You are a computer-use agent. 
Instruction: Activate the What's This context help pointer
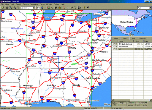88,8
